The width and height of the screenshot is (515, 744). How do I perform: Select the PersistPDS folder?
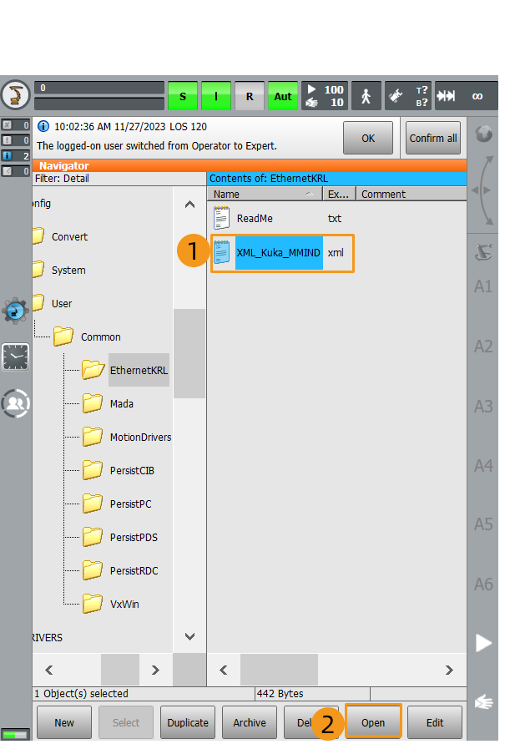coord(134,537)
